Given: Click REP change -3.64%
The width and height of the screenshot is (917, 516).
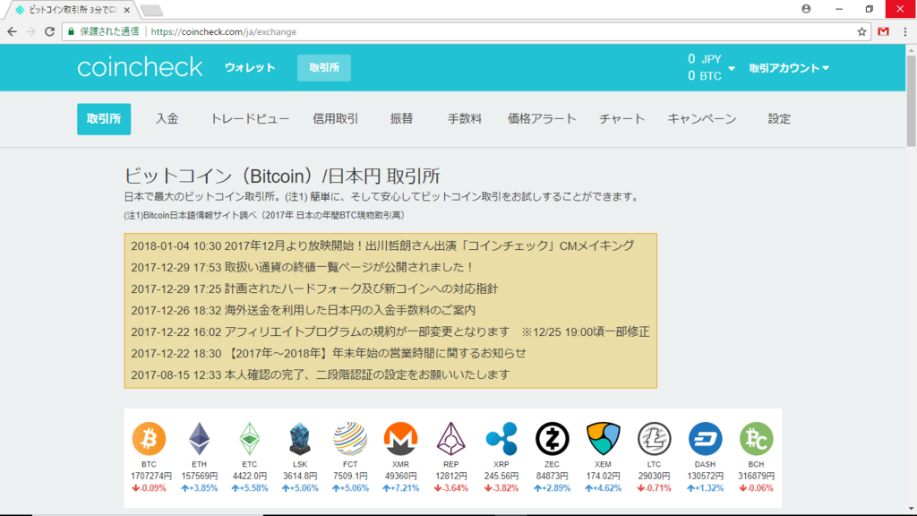Looking at the screenshot, I should 451,488.
